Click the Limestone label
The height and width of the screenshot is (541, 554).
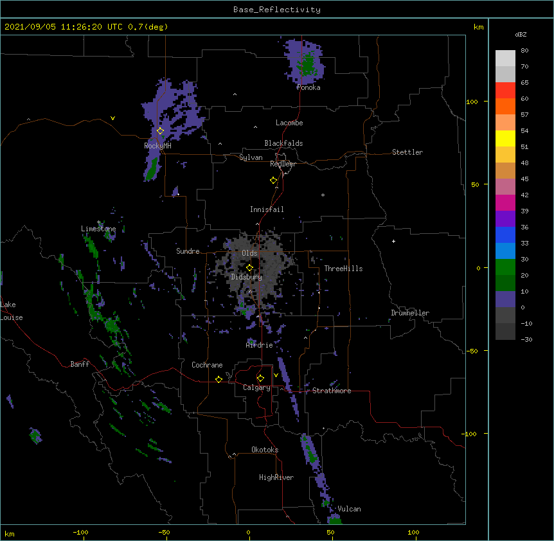point(98,229)
